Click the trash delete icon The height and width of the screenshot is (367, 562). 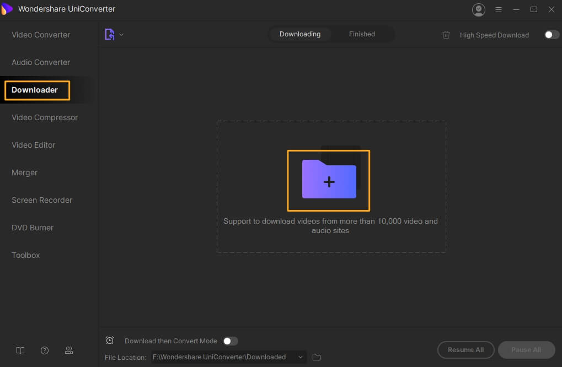coord(446,35)
